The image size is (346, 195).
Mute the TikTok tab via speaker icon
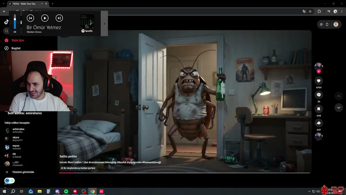(42, 4)
